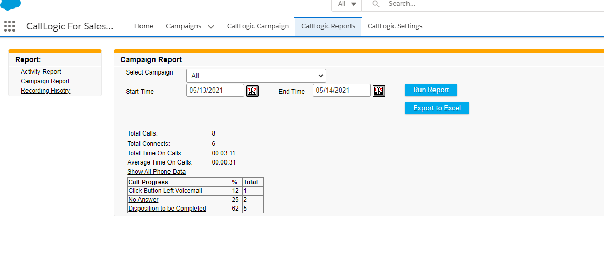The image size is (604, 253).
Task: Expand the All search scope dropdown
Action: 347,4
